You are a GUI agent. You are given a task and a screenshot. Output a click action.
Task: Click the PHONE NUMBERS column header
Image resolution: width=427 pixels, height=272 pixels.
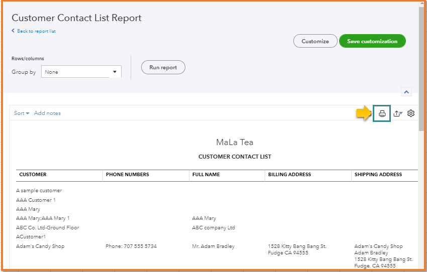(128, 175)
